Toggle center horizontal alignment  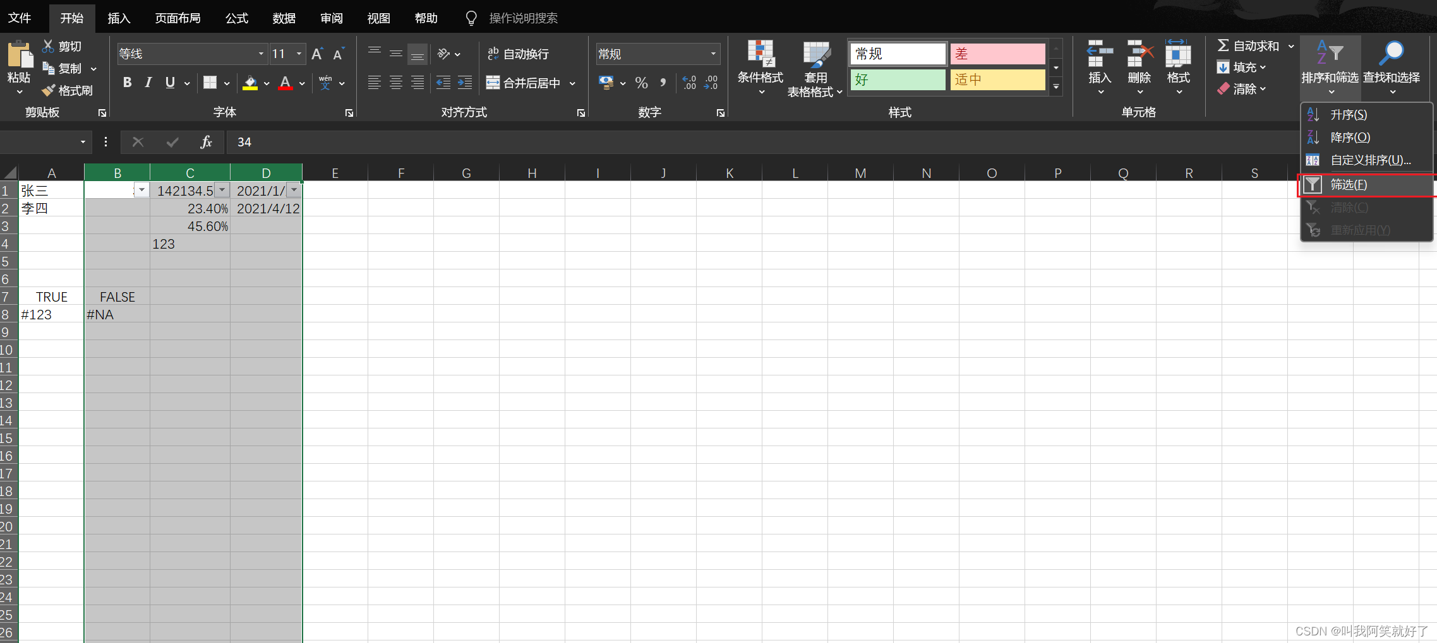coord(396,83)
